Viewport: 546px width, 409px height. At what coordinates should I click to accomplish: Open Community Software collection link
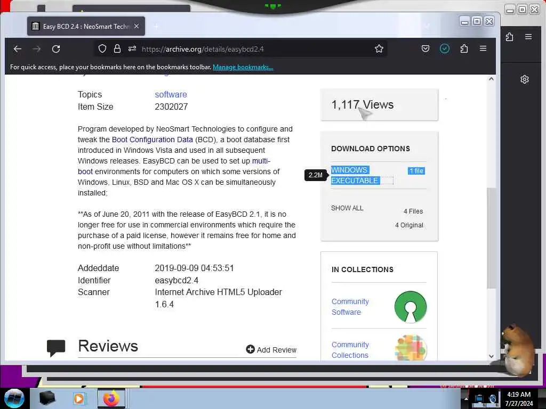[x=350, y=307]
